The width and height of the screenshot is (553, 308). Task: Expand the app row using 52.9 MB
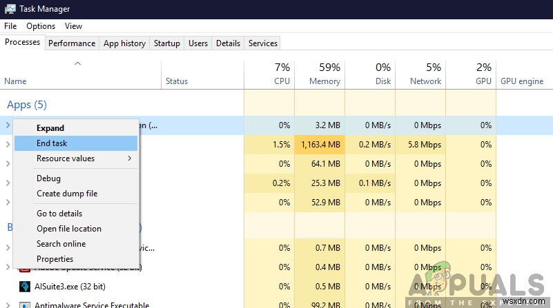[x=8, y=203]
